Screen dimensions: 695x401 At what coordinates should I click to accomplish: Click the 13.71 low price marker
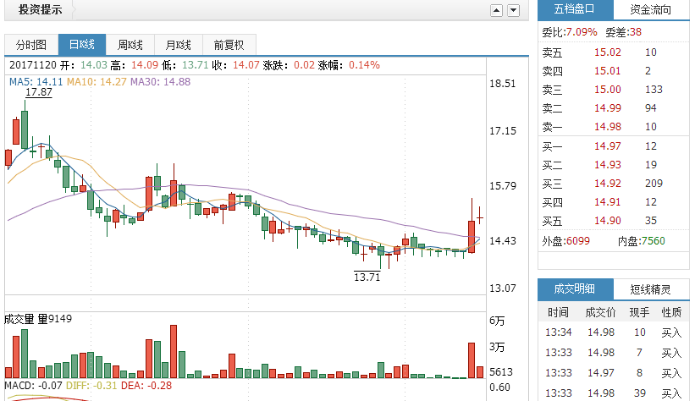(x=367, y=277)
